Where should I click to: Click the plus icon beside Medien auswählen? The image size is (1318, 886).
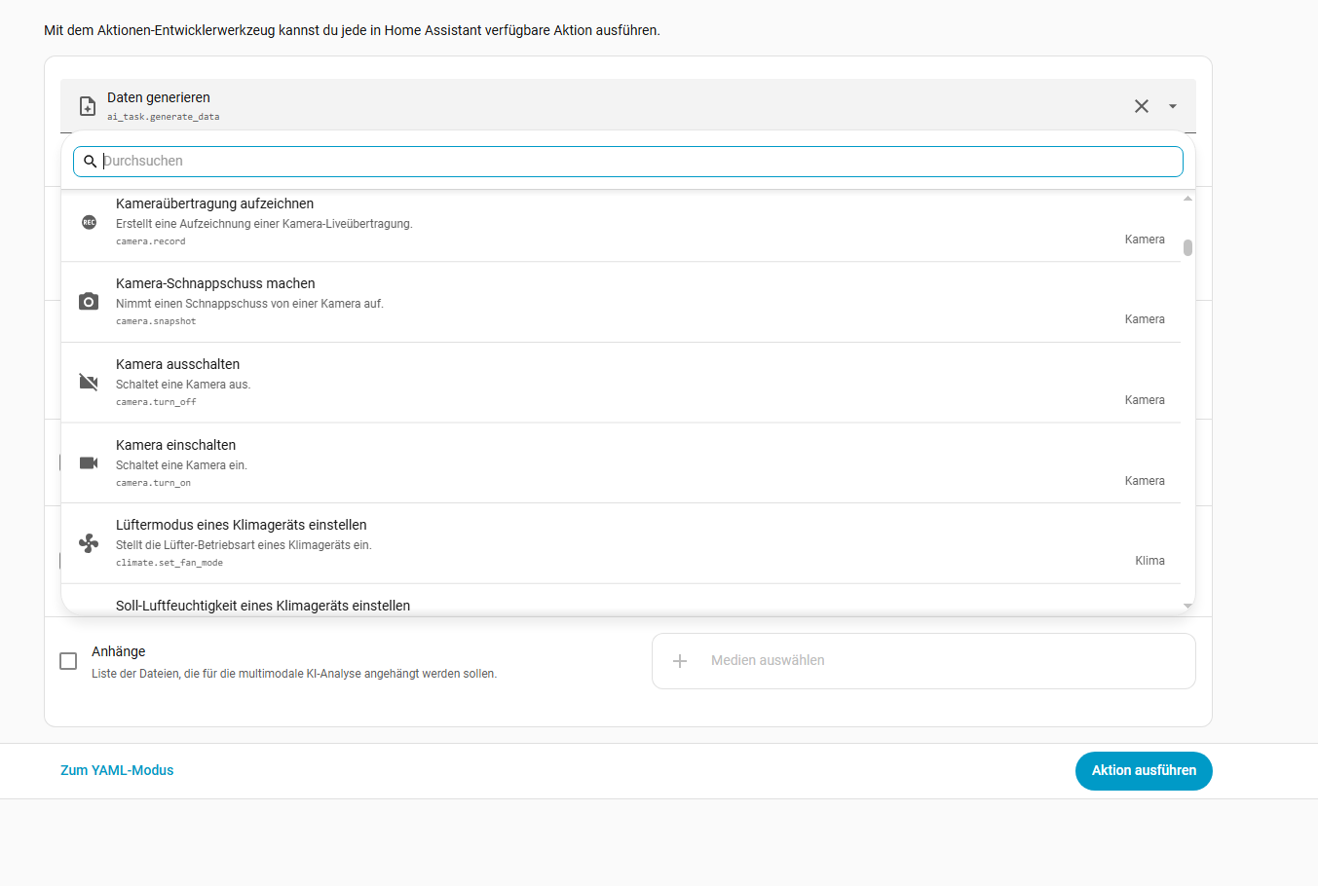coord(680,661)
